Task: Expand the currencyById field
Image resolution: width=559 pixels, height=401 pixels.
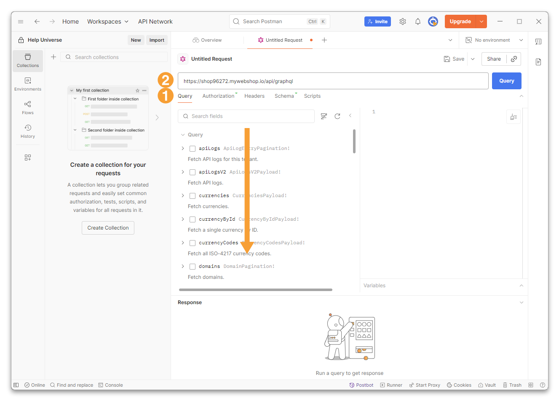Action: click(183, 219)
